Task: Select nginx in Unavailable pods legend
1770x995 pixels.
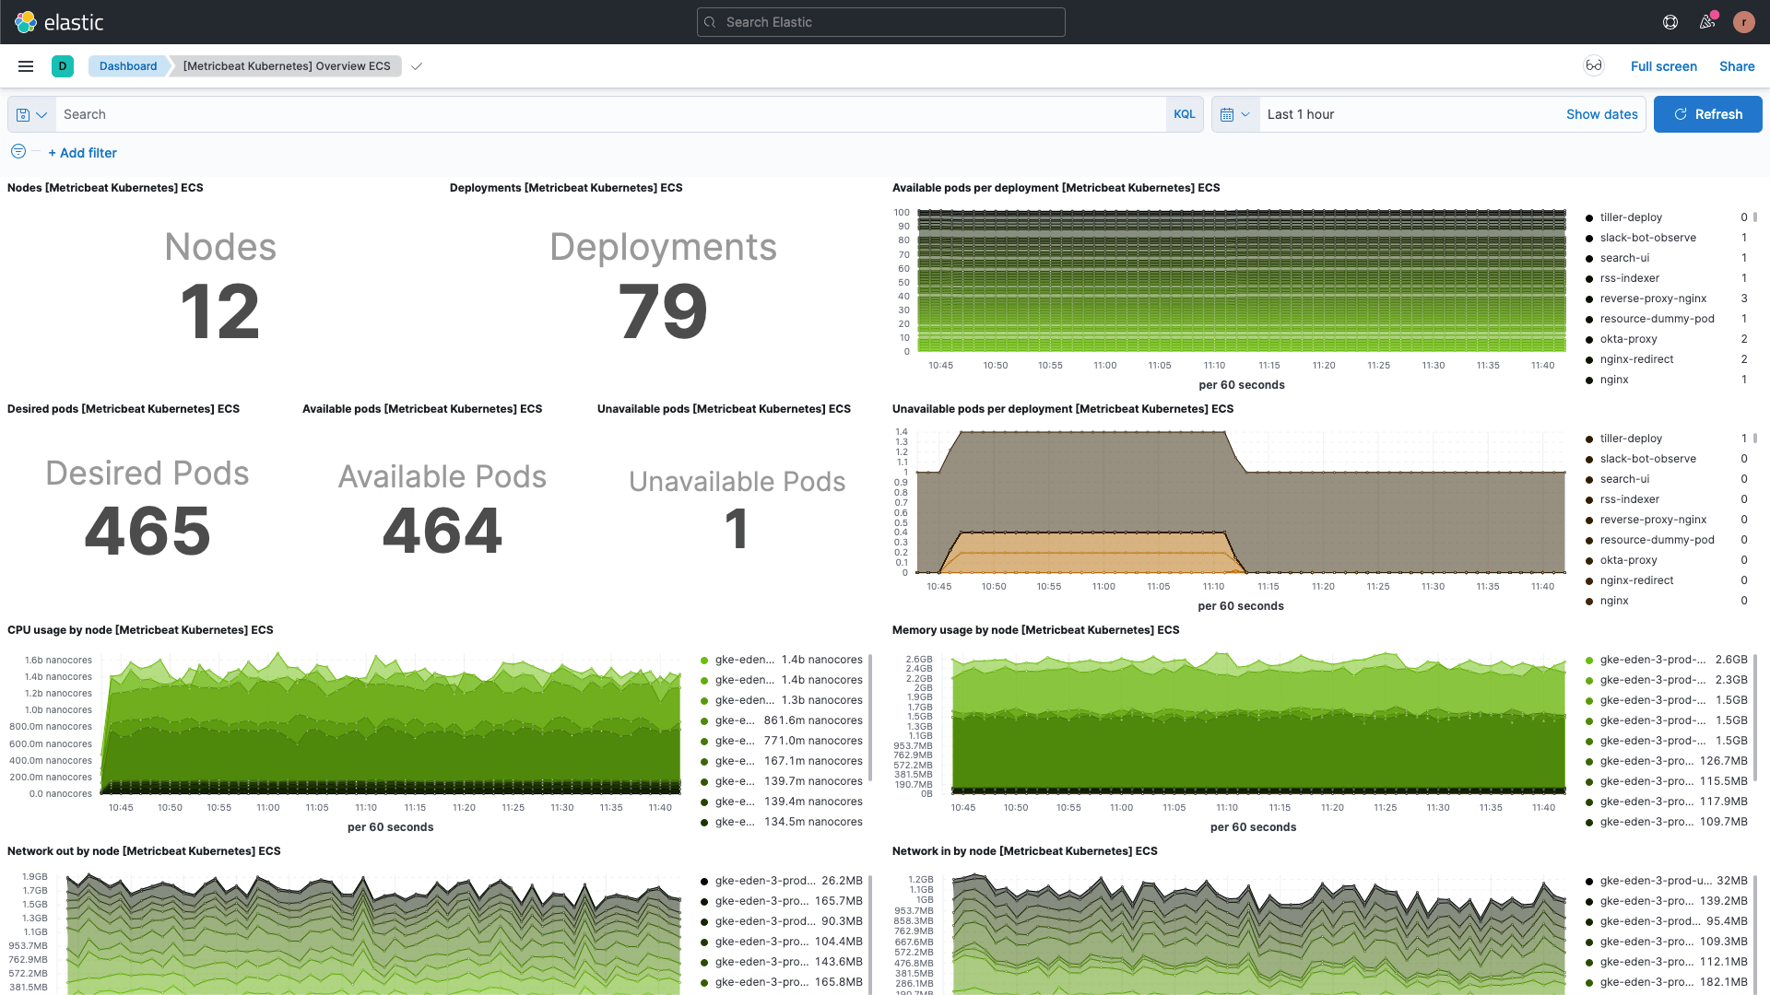Action: (1614, 601)
